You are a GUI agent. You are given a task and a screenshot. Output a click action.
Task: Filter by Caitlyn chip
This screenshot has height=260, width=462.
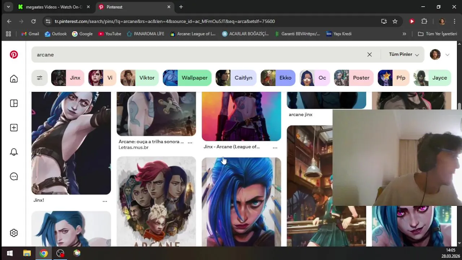click(x=236, y=78)
